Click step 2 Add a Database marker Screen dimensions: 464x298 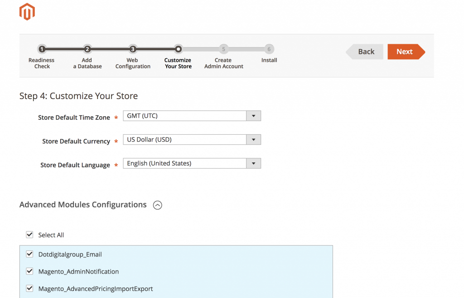pos(87,49)
